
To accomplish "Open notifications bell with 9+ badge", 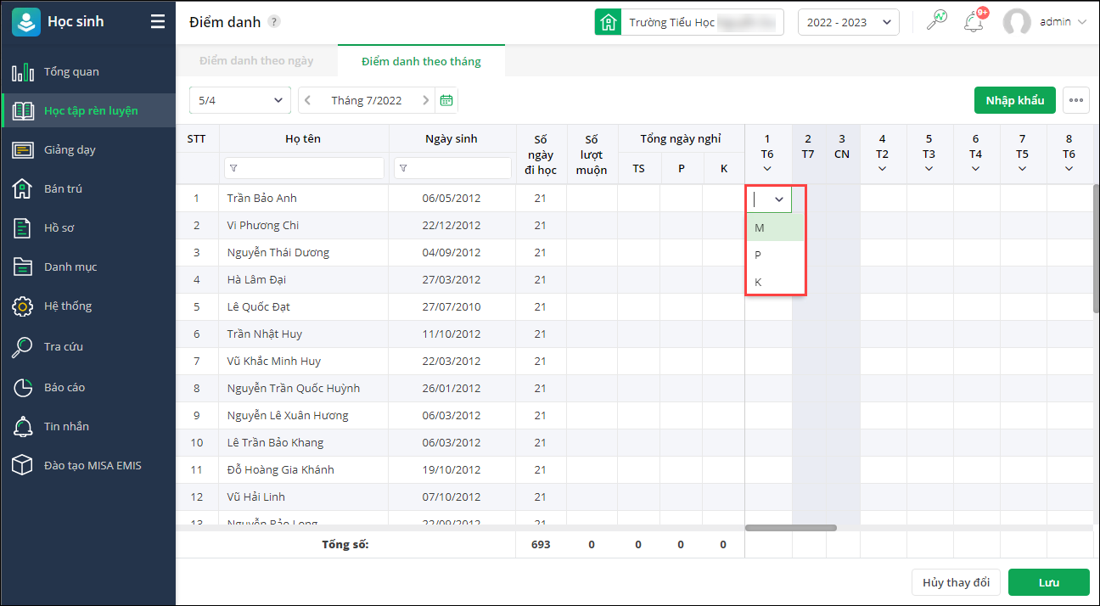I will pyautogui.click(x=974, y=22).
